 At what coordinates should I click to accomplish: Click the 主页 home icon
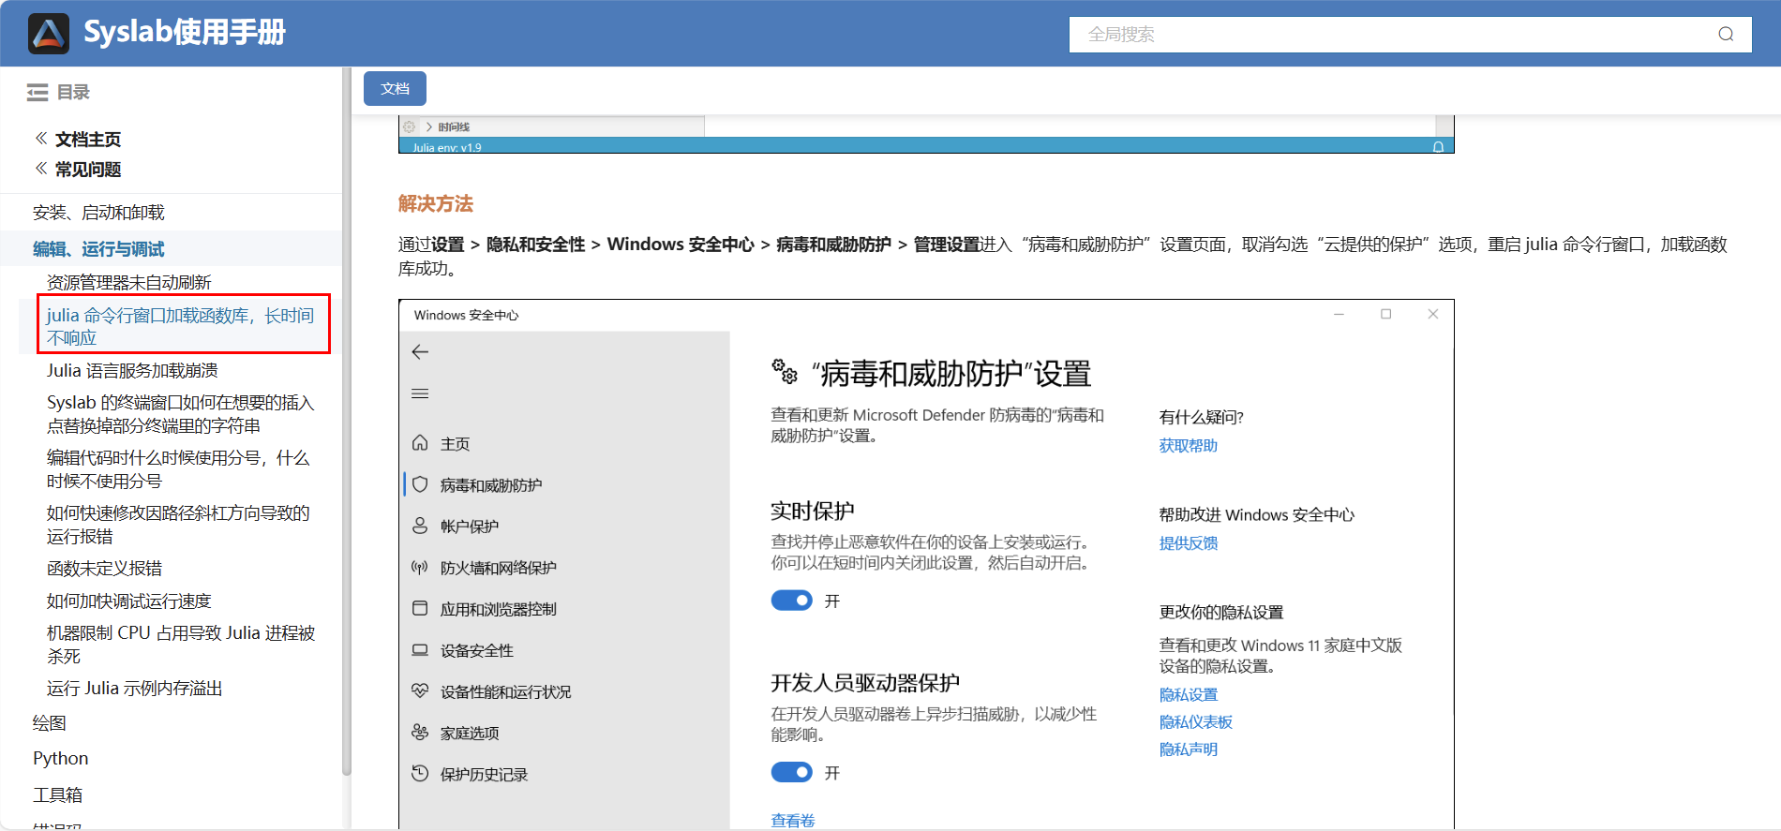420,443
